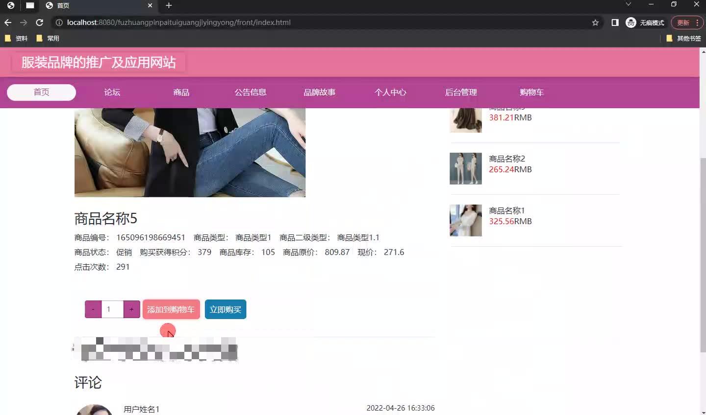The image size is (706, 415).
Task: Decrease quantity with the minus stepper
Action: pyautogui.click(x=93, y=309)
